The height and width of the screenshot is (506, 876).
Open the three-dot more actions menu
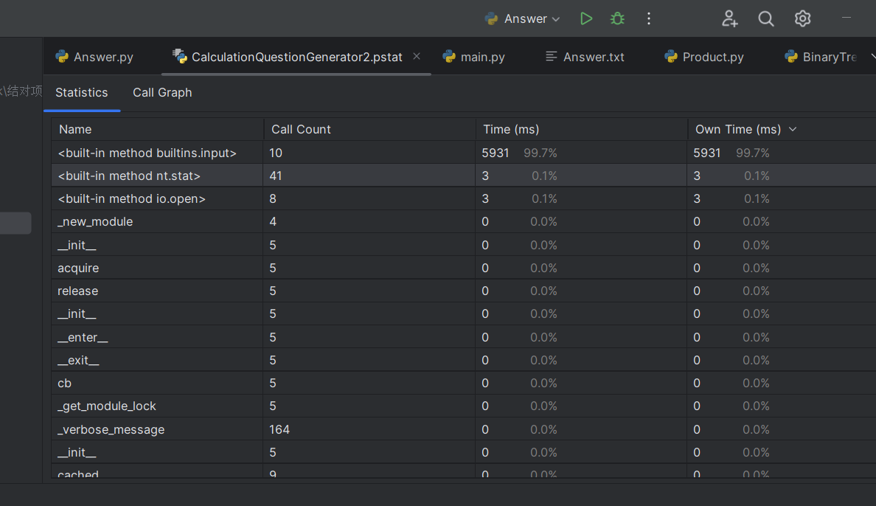[x=649, y=19]
